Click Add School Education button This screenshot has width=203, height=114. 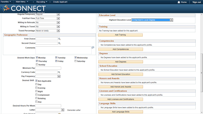click(121, 74)
